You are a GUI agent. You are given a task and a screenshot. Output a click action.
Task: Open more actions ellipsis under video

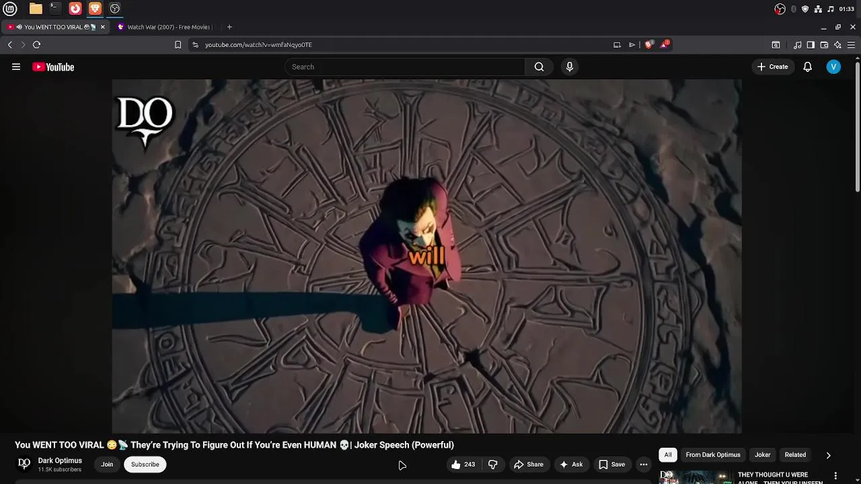644,465
